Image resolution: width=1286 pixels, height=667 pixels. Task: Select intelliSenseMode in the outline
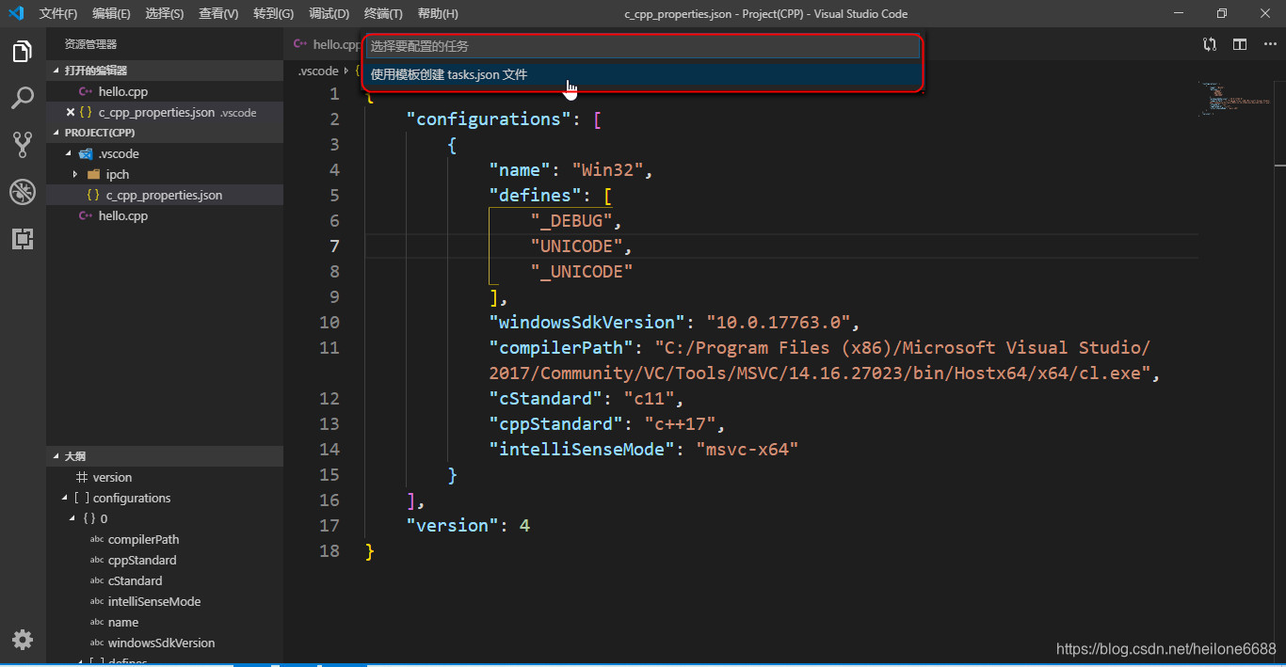click(165, 601)
